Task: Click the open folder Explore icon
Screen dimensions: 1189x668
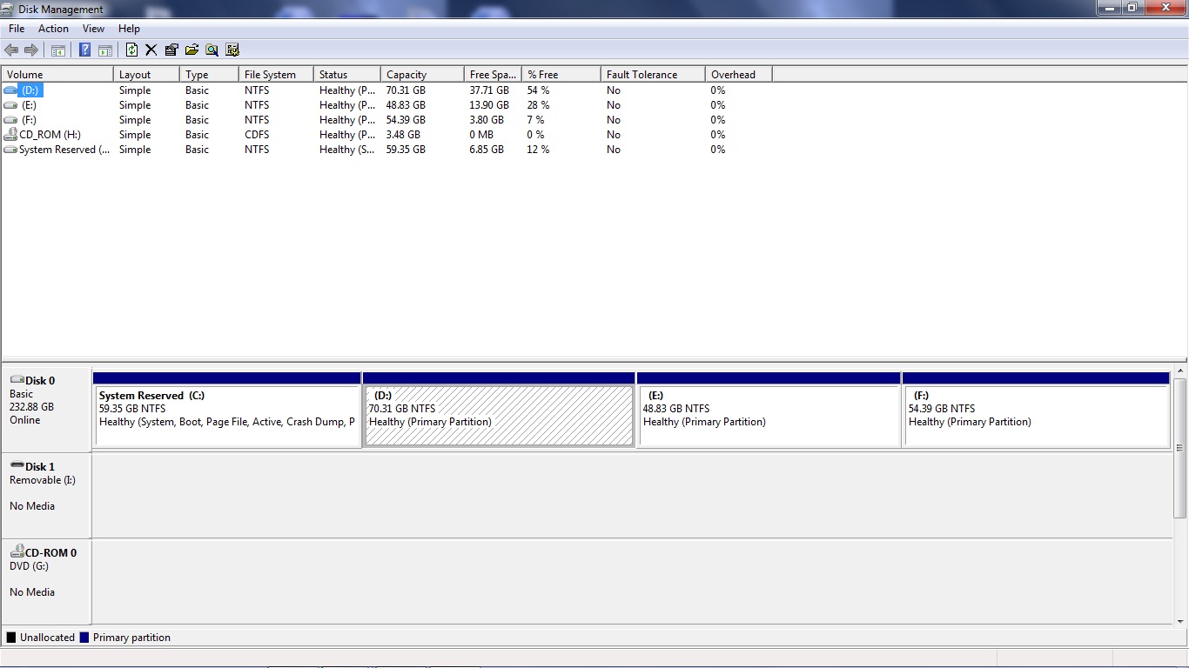Action: pyautogui.click(x=192, y=50)
